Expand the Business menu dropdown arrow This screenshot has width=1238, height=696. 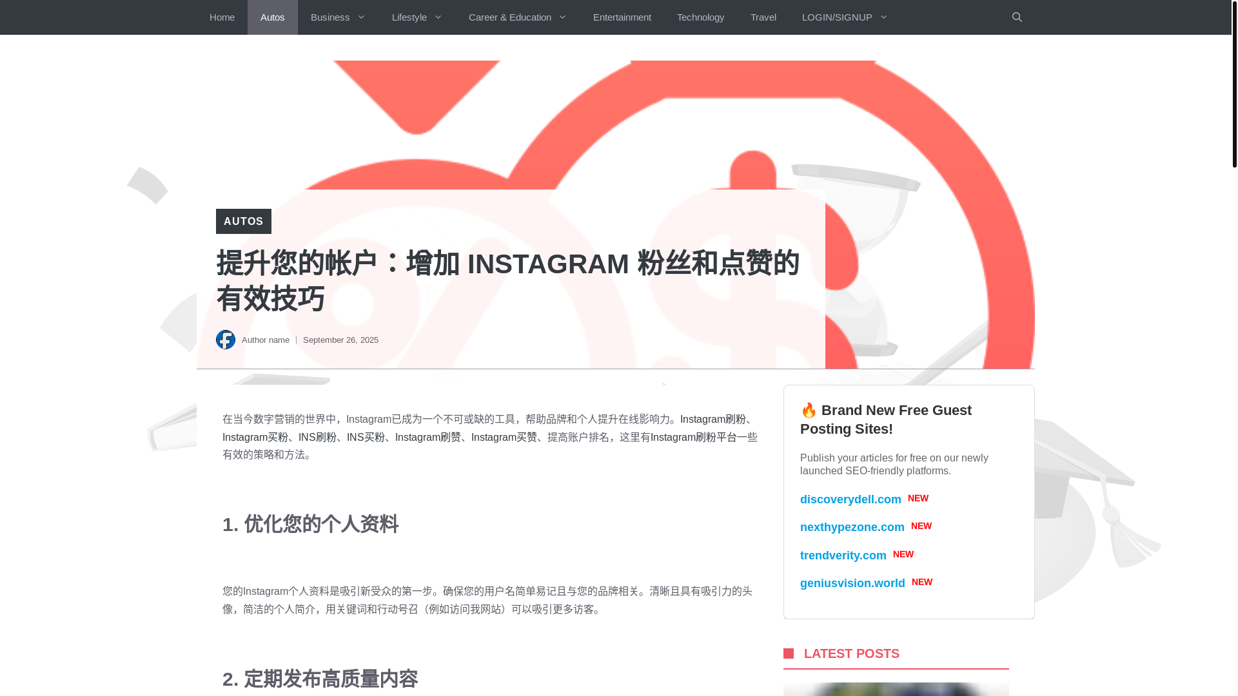[361, 17]
